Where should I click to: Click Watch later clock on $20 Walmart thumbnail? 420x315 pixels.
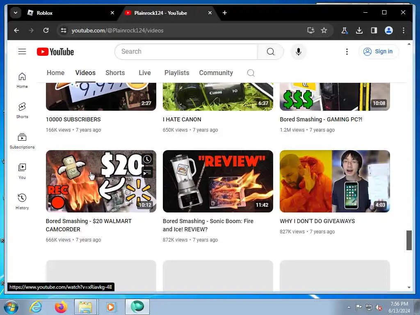(x=147, y=160)
